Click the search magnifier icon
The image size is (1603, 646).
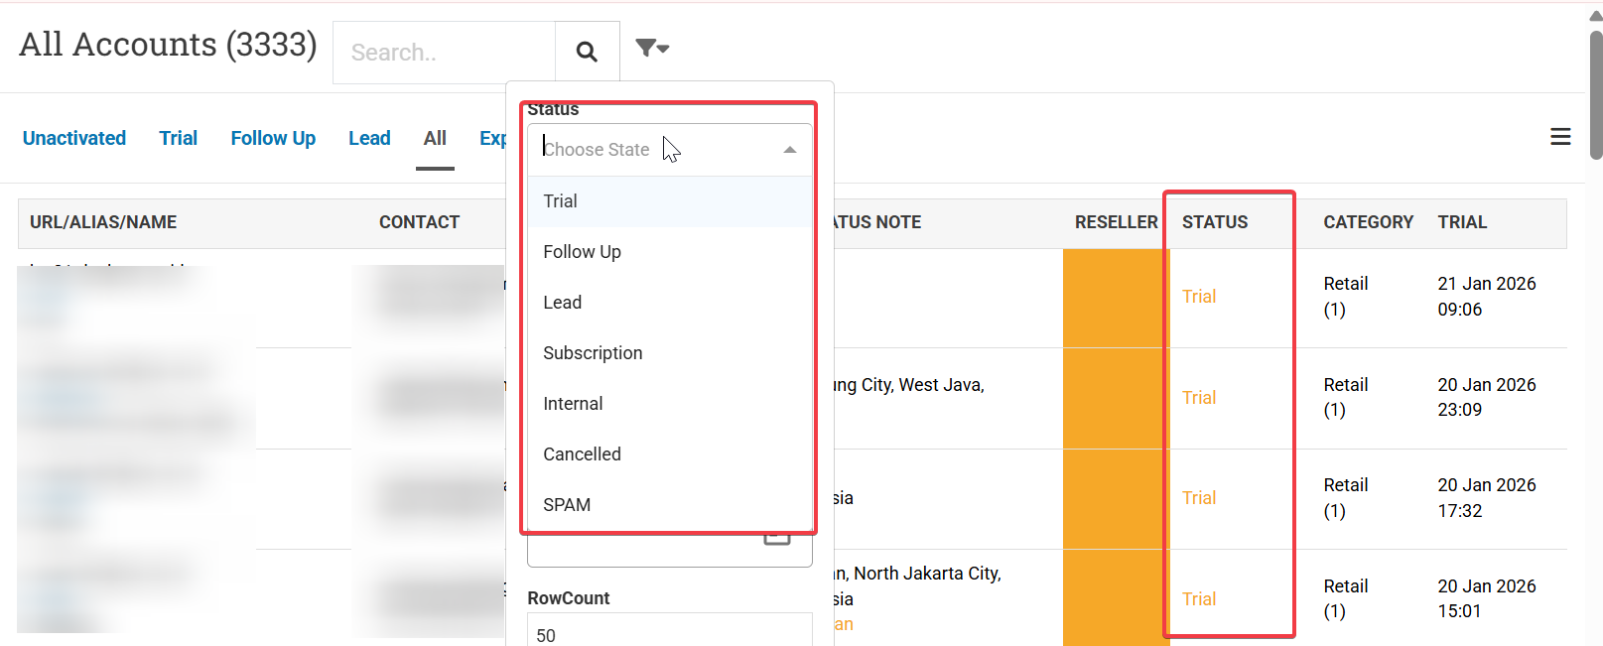(x=587, y=52)
